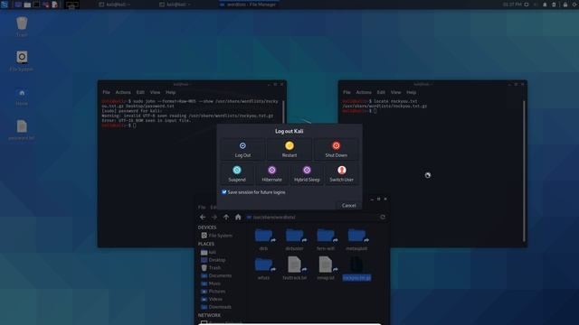Go forward in file manager
Screen dimensions: 579x325
coord(214,217)
